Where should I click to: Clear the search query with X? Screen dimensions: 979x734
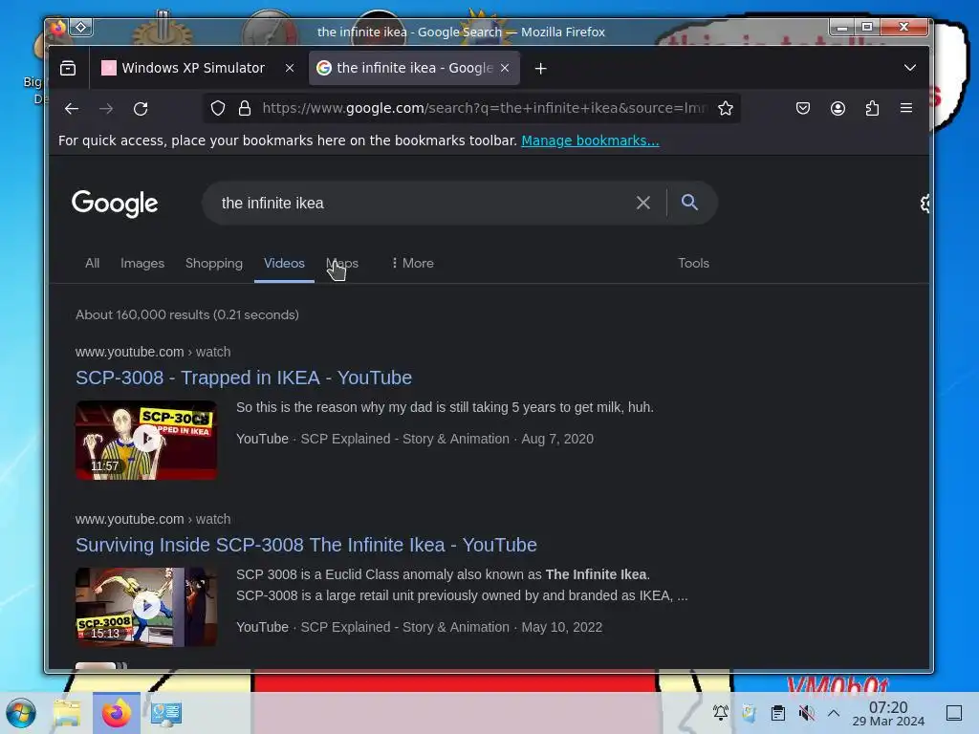pyautogui.click(x=643, y=203)
